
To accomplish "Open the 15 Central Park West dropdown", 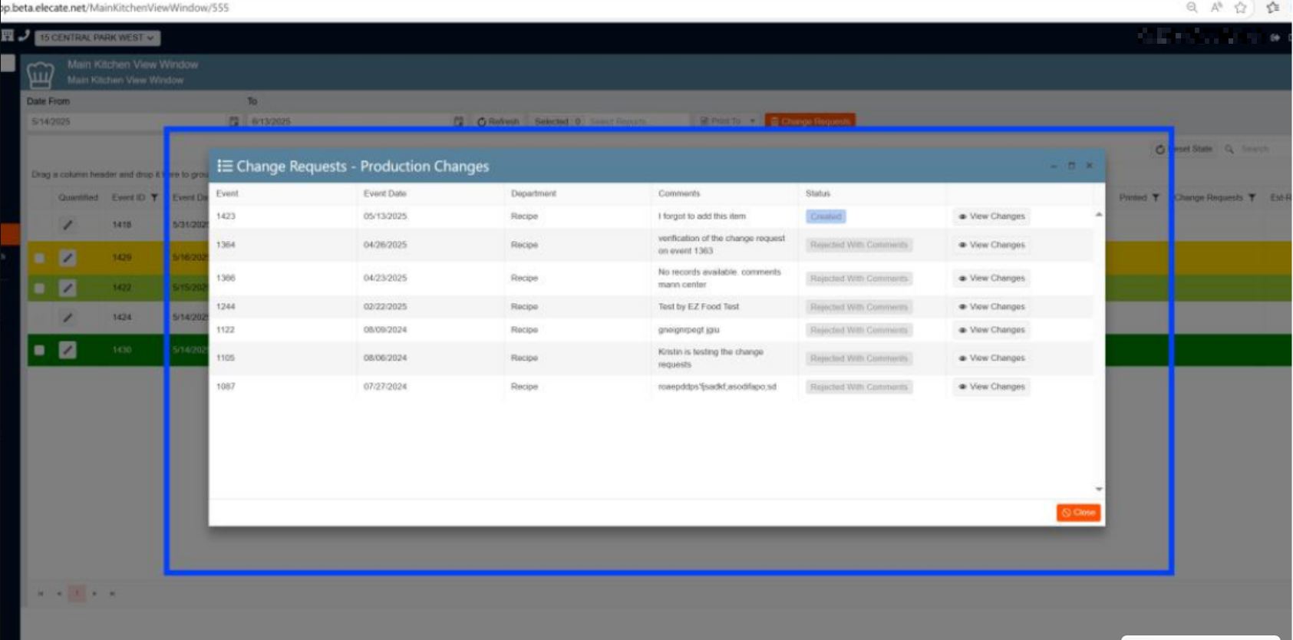I will tap(97, 38).
